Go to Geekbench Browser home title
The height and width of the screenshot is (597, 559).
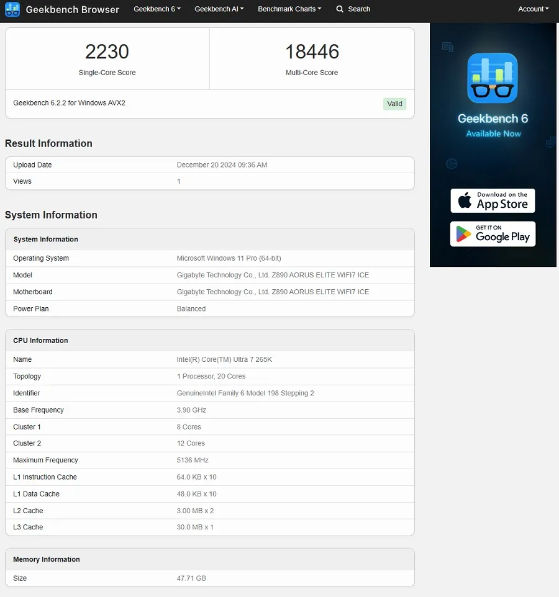[73, 9]
